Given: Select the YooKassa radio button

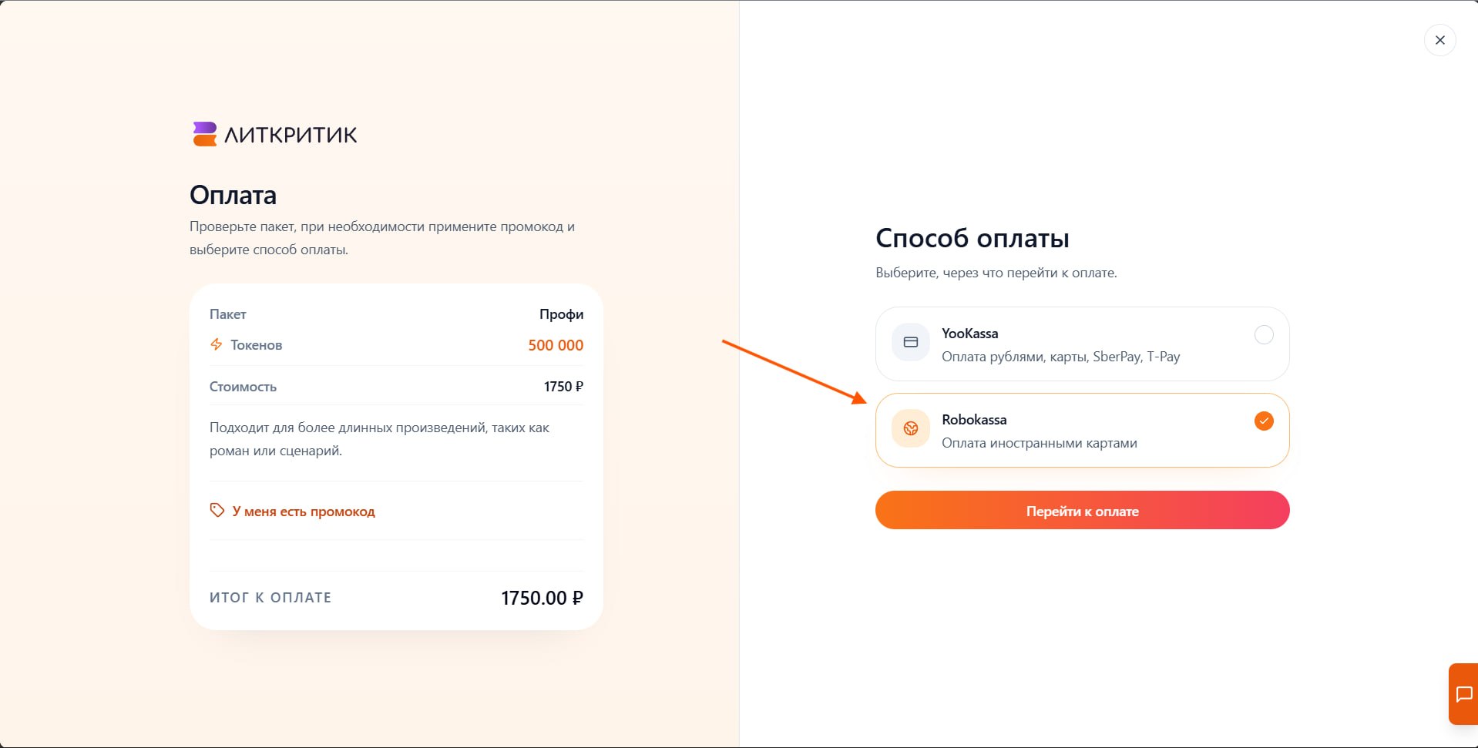Looking at the screenshot, I should pos(1264,334).
